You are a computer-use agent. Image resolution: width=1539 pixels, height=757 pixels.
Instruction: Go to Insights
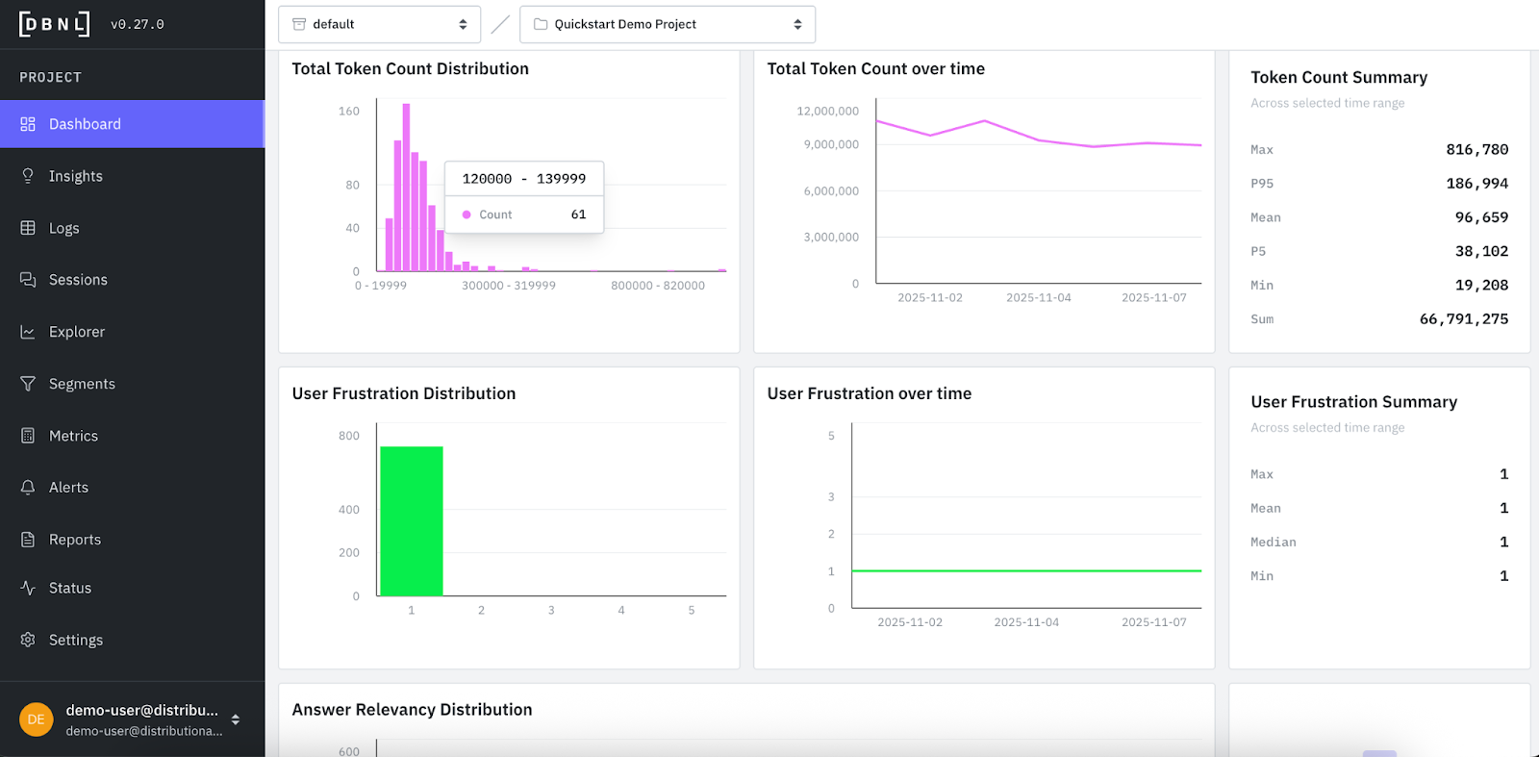(x=132, y=176)
